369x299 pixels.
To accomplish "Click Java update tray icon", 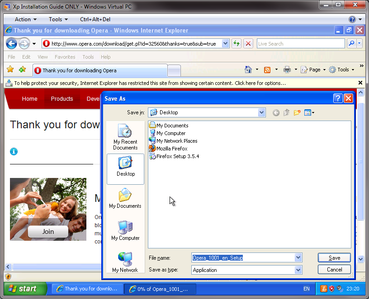I will tap(324, 289).
